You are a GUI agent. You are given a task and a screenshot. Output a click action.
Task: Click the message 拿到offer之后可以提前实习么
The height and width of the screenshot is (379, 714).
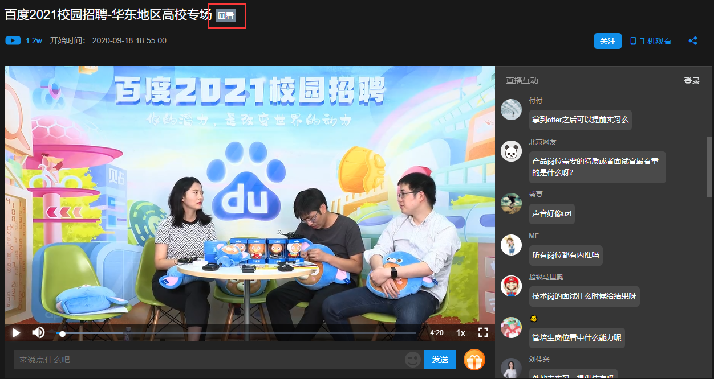(x=580, y=120)
